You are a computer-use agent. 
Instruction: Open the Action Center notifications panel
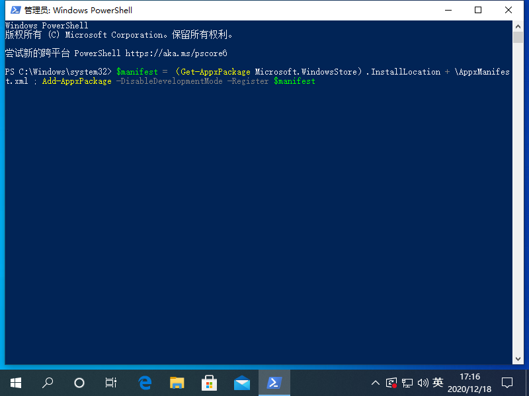(x=507, y=382)
